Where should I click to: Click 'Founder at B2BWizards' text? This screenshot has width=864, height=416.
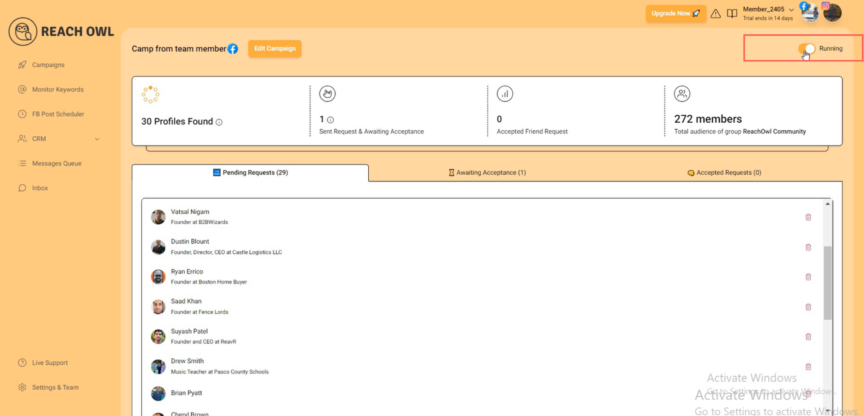point(199,222)
